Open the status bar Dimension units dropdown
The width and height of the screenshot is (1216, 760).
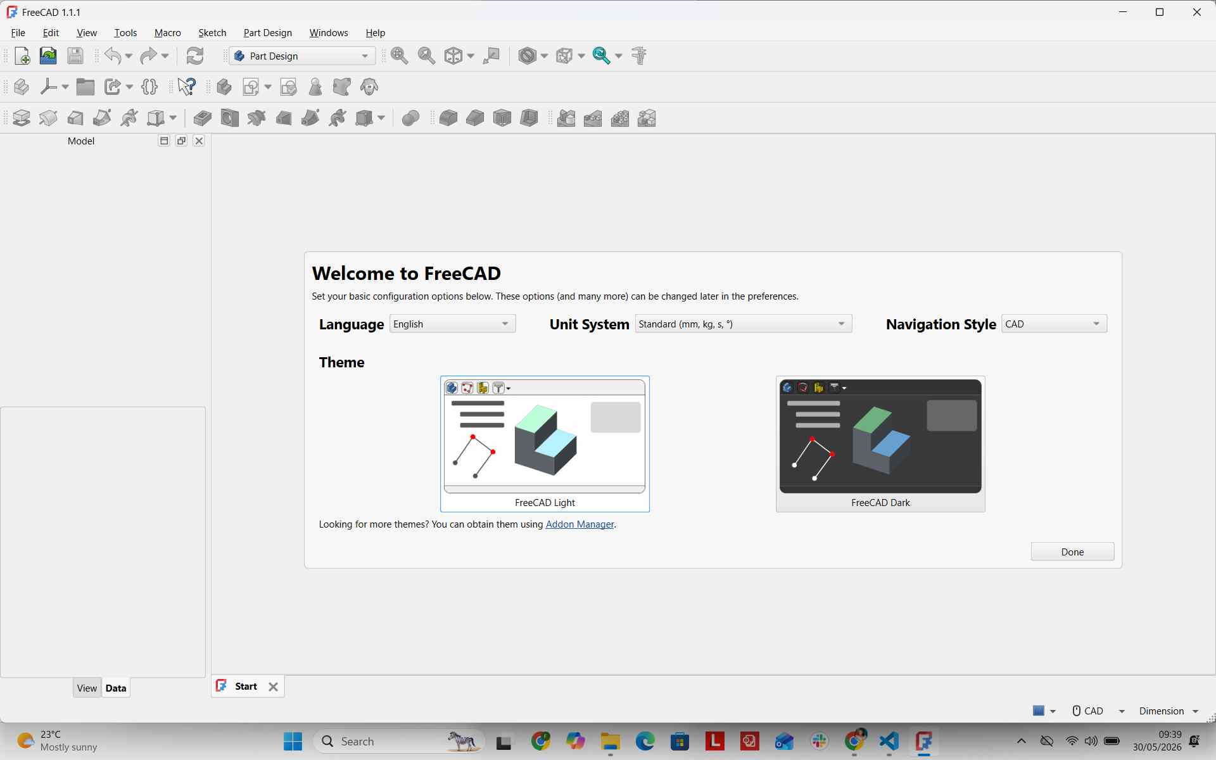[1168, 711]
